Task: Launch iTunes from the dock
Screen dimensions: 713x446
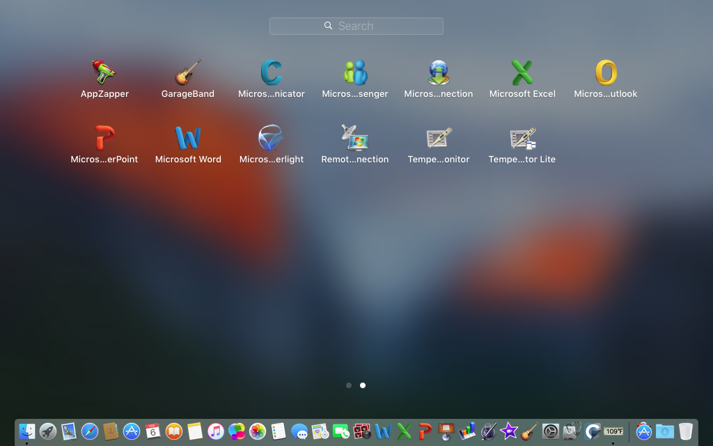Action: pos(216,431)
